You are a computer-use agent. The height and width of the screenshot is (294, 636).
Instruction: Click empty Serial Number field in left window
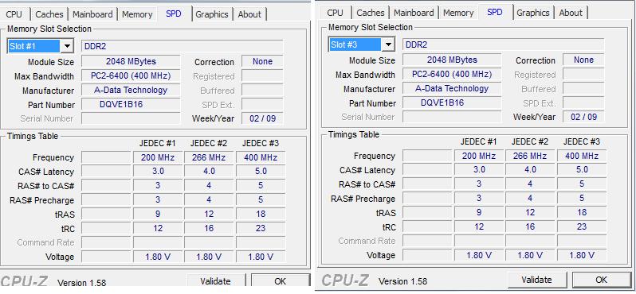point(131,118)
